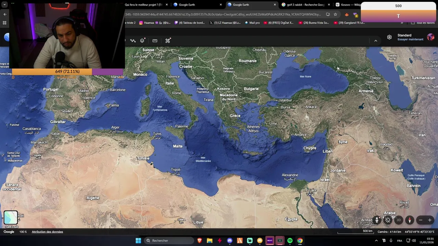The width and height of the screenshot is (438, 246).
Task: Click install app icon in address bar
Action: click(x=328, y=14)
